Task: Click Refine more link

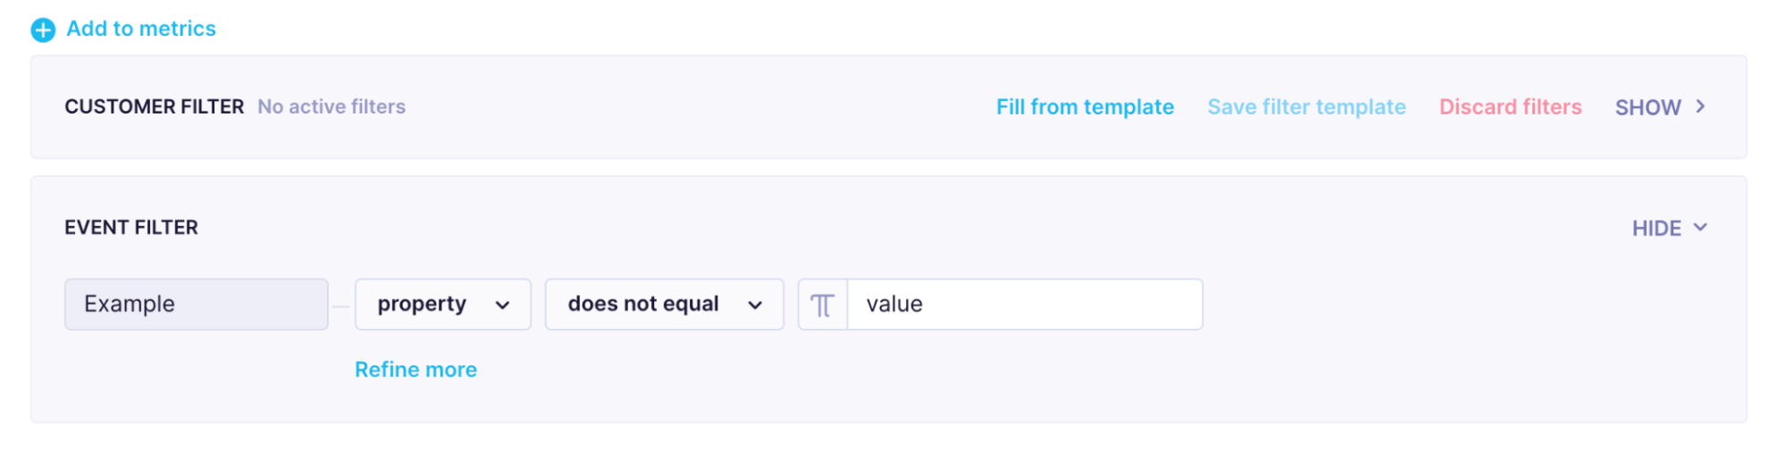Action: pos(415,369)
